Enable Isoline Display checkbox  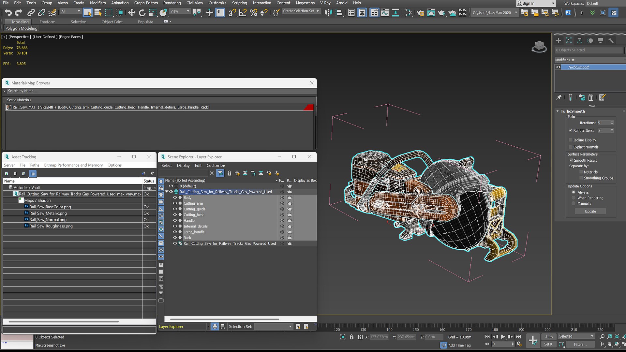[571, 140]
